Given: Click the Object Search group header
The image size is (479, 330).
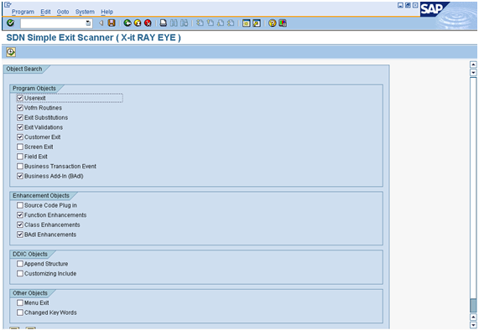Looking at the screenshot, I should [x=24, y=69].
